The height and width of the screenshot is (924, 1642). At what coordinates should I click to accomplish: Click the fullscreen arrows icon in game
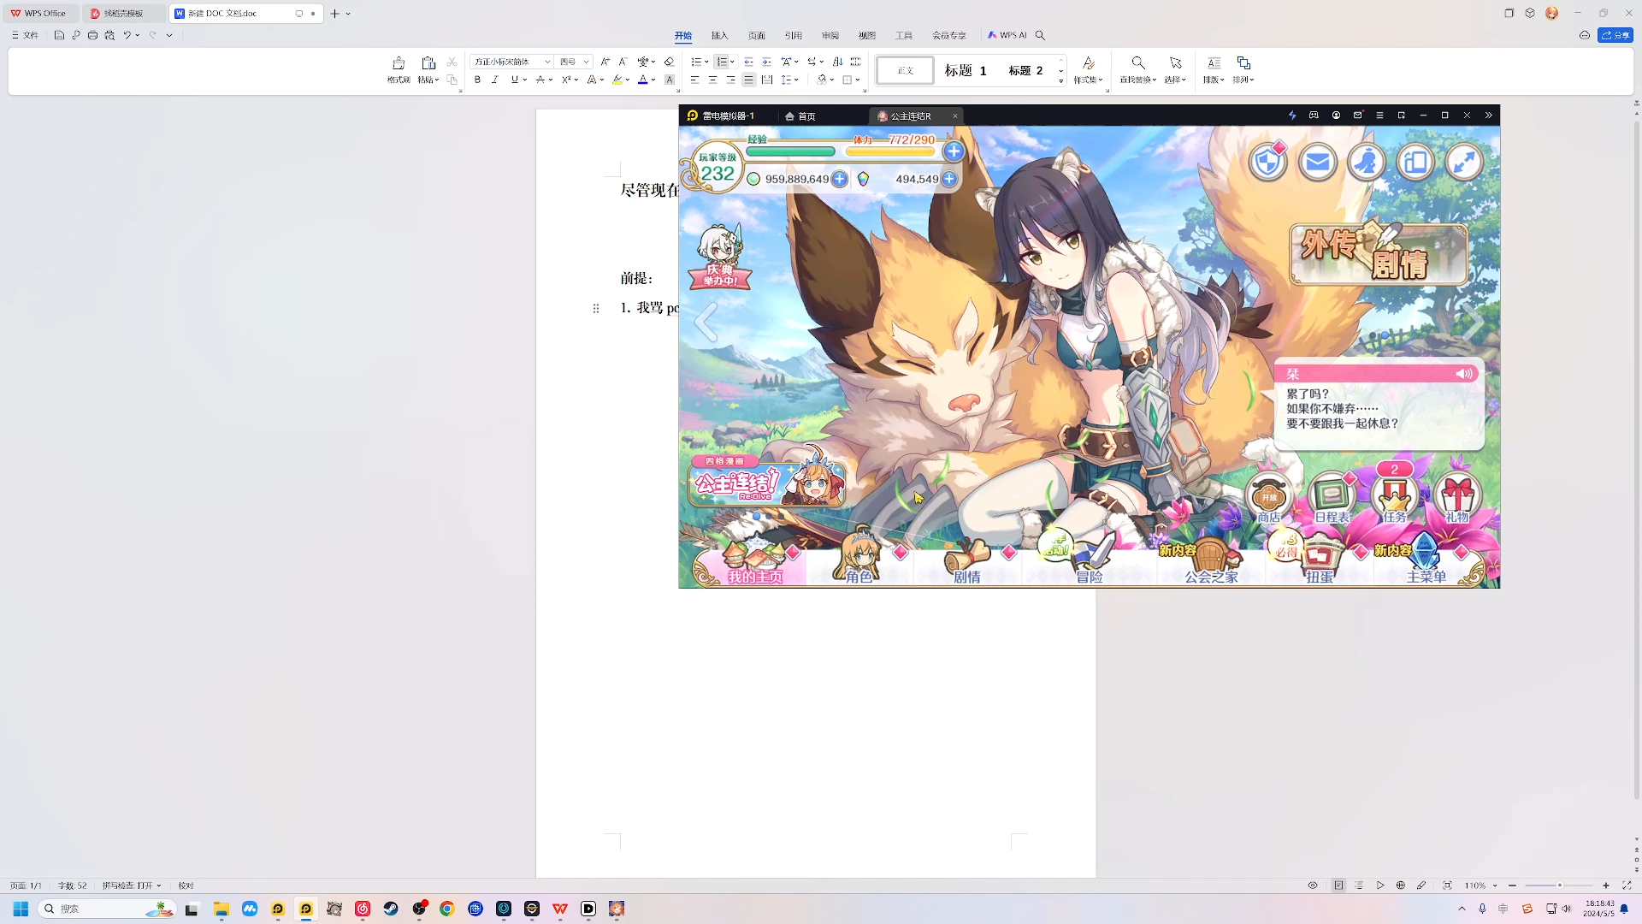[x=1464, y=161]
